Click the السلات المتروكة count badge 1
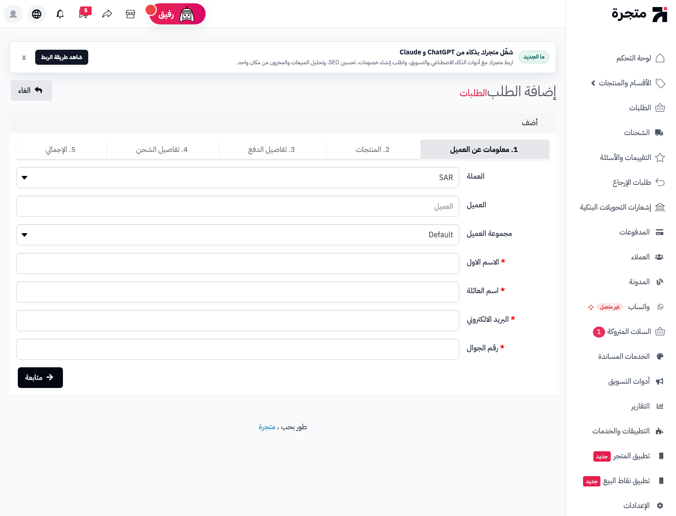The height and width of the screenshot is (516, 676). click(x=599, y=332)
